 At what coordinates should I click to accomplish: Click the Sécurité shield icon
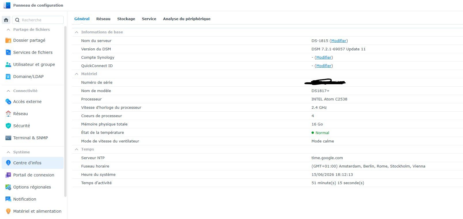click(x=8, y=126)
